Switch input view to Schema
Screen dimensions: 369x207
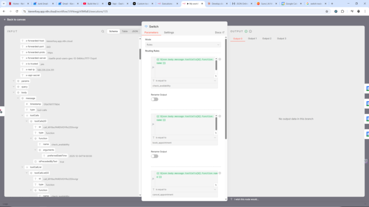(113, 31)
